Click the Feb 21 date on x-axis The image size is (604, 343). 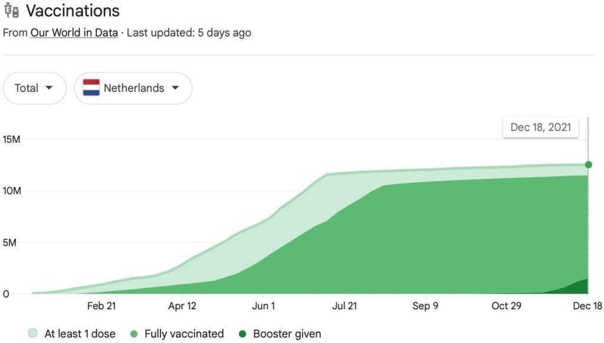point(101,306)
